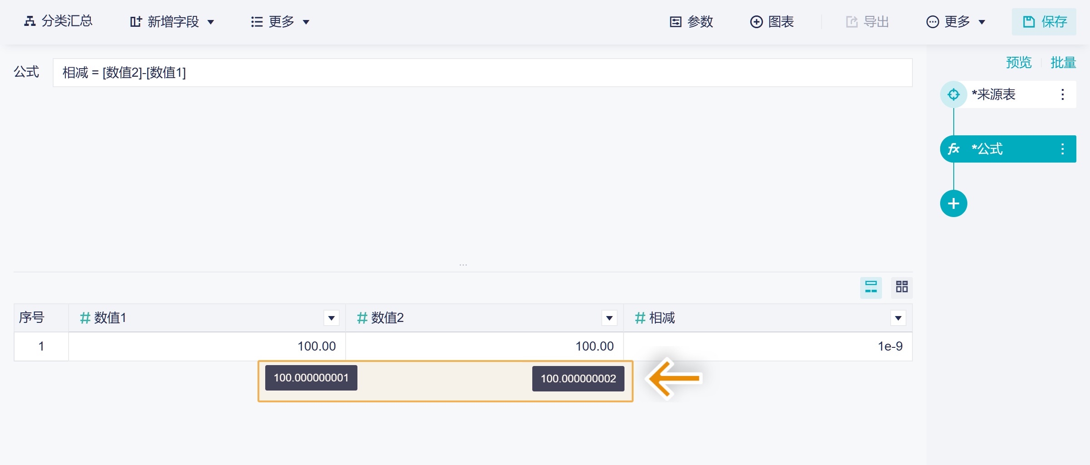Click the 序号 column header
The image size is (1090, 465).
tap(41, 318)
